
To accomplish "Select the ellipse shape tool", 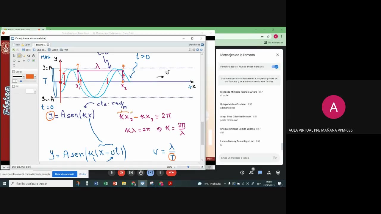I will tap(14, 61).
